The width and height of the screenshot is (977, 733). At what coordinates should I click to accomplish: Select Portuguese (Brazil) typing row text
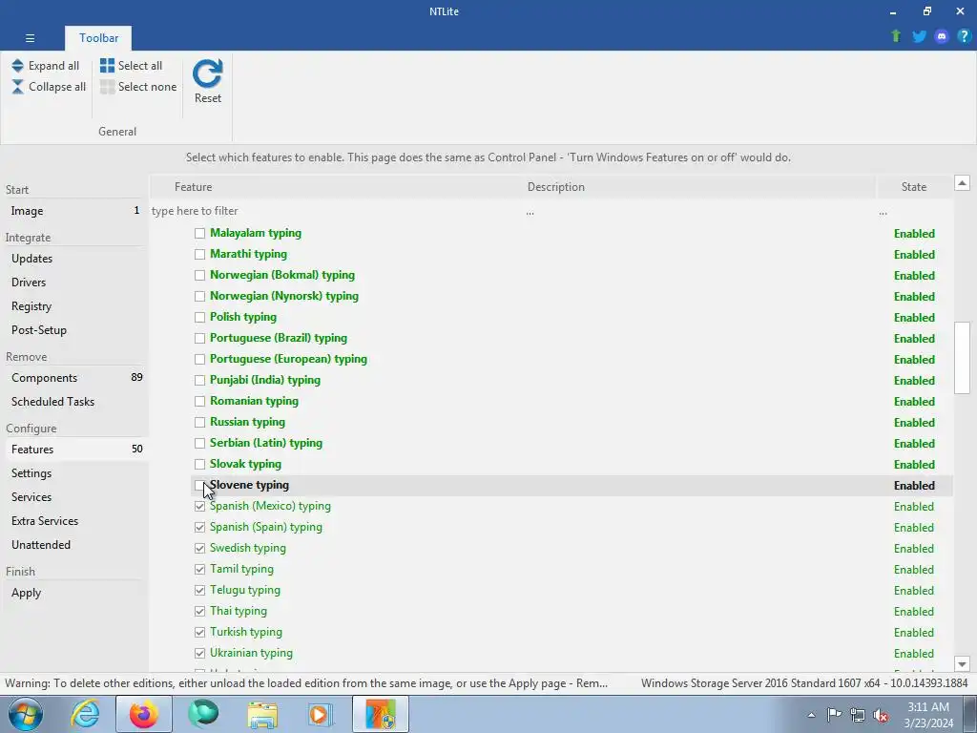tap(279, 338)
